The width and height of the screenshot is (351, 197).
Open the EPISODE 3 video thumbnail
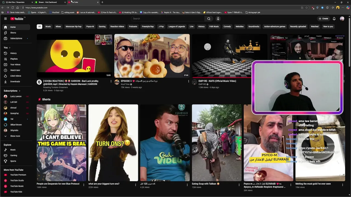152,56
